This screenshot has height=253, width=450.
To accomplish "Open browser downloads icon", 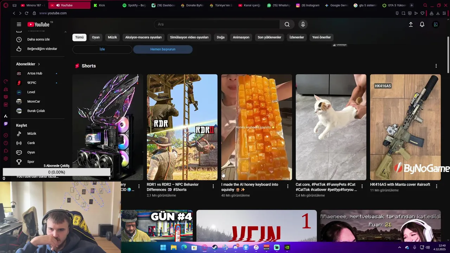I will [438, 13].
